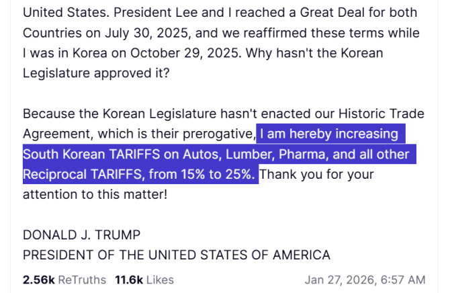Click "PRESIDENT OF THE UNITED STATES OF AMERICA" line
This screenshot has width=450, height=293.
(176, 255)
